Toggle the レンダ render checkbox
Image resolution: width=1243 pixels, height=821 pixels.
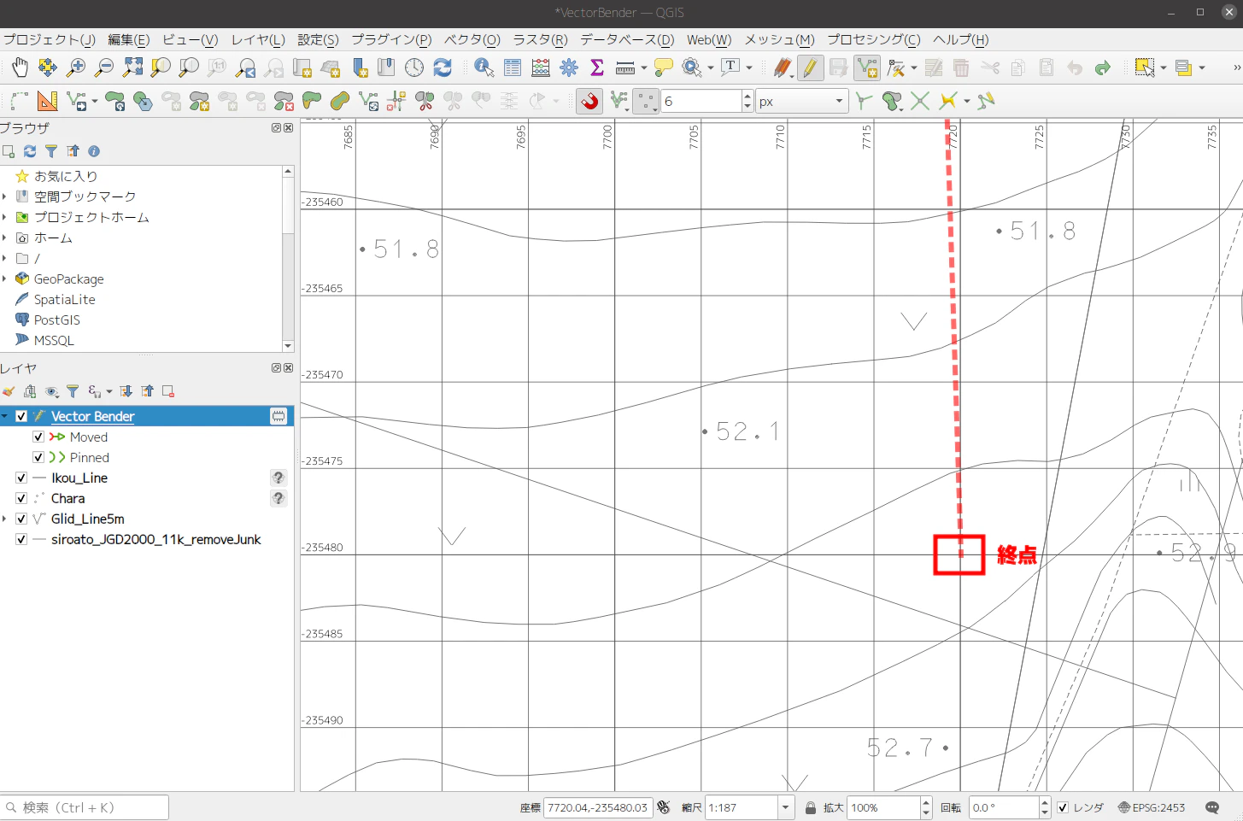coord(1063,807)
